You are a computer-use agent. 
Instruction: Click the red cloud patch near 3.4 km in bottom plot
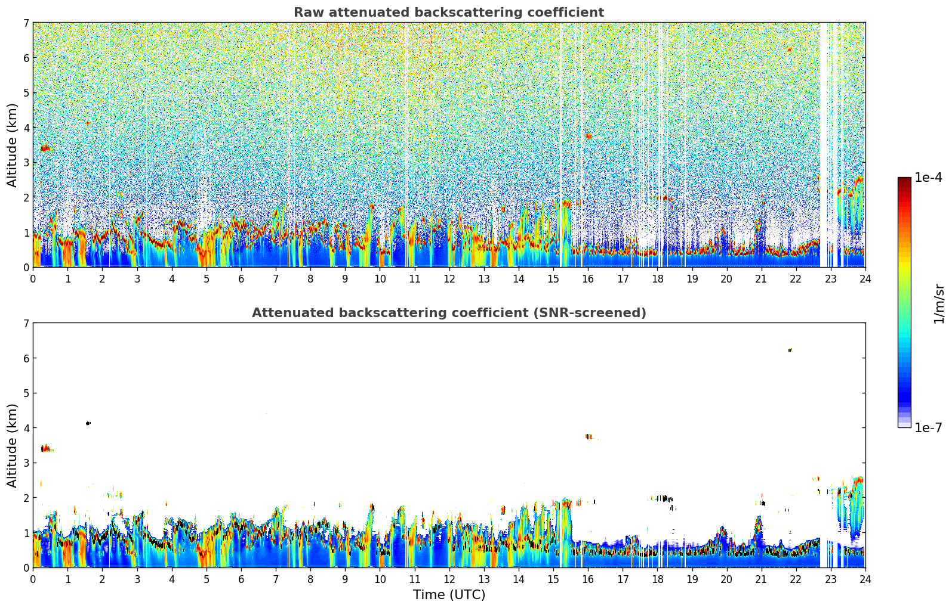pyautogui.click(x=45, y=448)
